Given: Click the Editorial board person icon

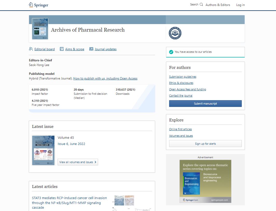Looking at the screenshot, I should tap(31, 49).
